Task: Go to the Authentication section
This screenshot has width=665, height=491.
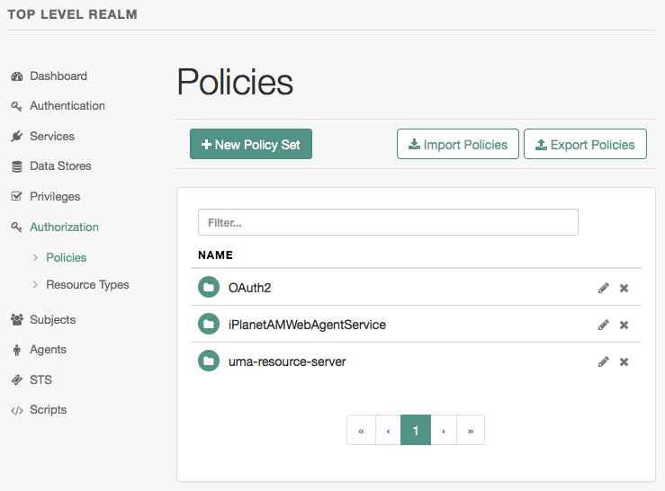Action: tap(67, 106)
